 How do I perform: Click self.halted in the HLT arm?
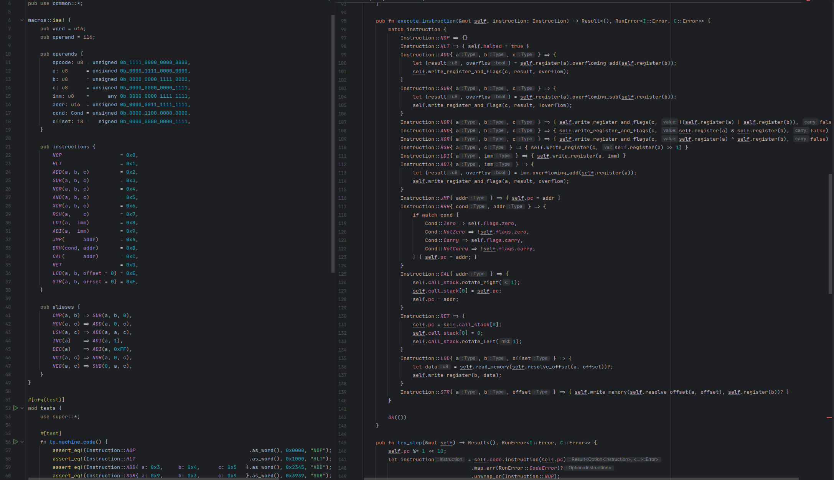pyautogui.click(x=485, y=46)
